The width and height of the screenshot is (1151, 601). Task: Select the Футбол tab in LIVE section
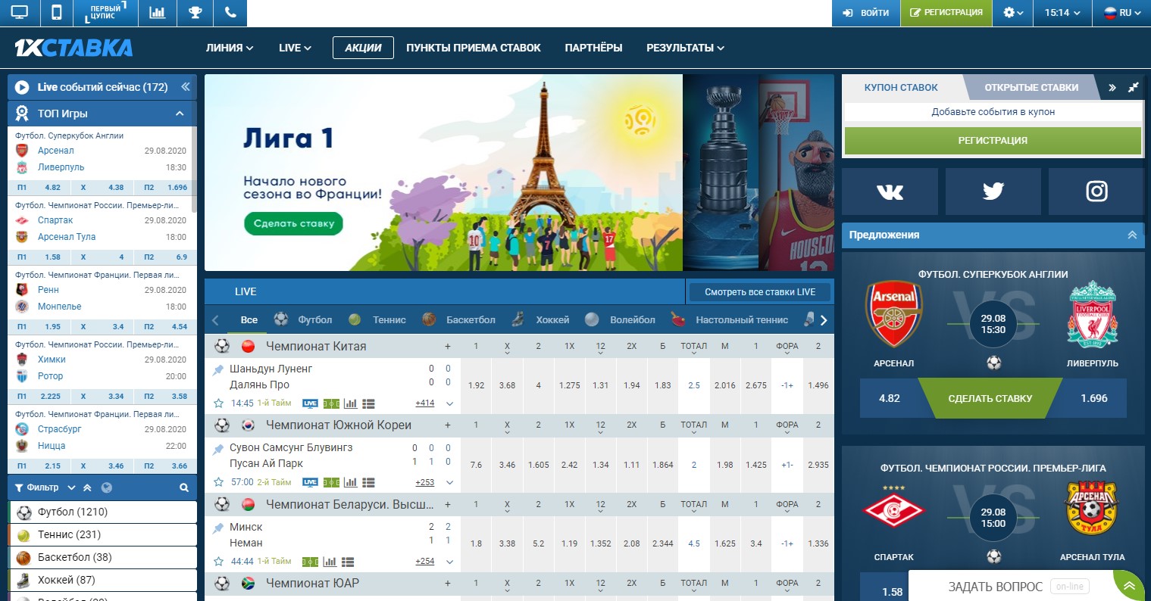pyautogui.click(x=303, y=320)
